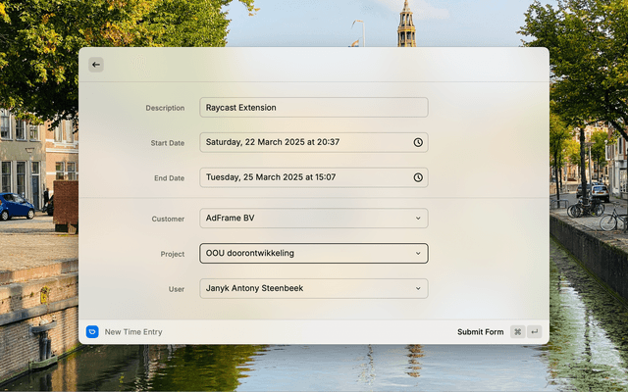Click the User dropdown chevron arrow
Image resolution: width=628 pixels, height=392 pixels.
(x=418, y=289)
